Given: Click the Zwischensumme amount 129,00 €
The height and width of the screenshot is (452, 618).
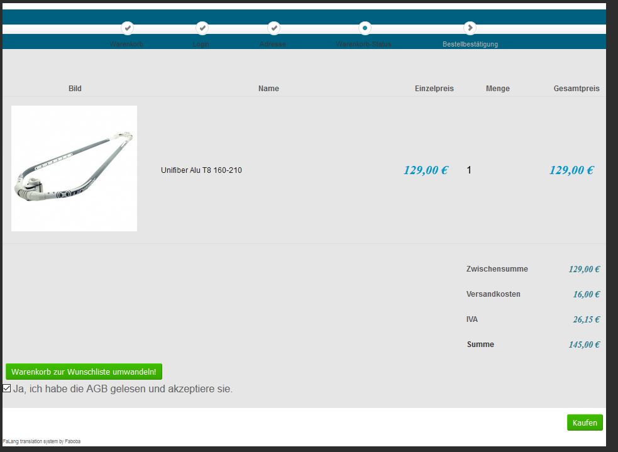Looking at the screenshot, I should (585, 269).
